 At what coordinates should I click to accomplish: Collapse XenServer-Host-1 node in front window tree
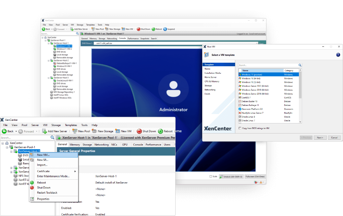coord(11,151)
